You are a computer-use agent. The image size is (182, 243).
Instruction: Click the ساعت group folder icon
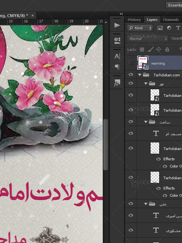tap(152, 122)
